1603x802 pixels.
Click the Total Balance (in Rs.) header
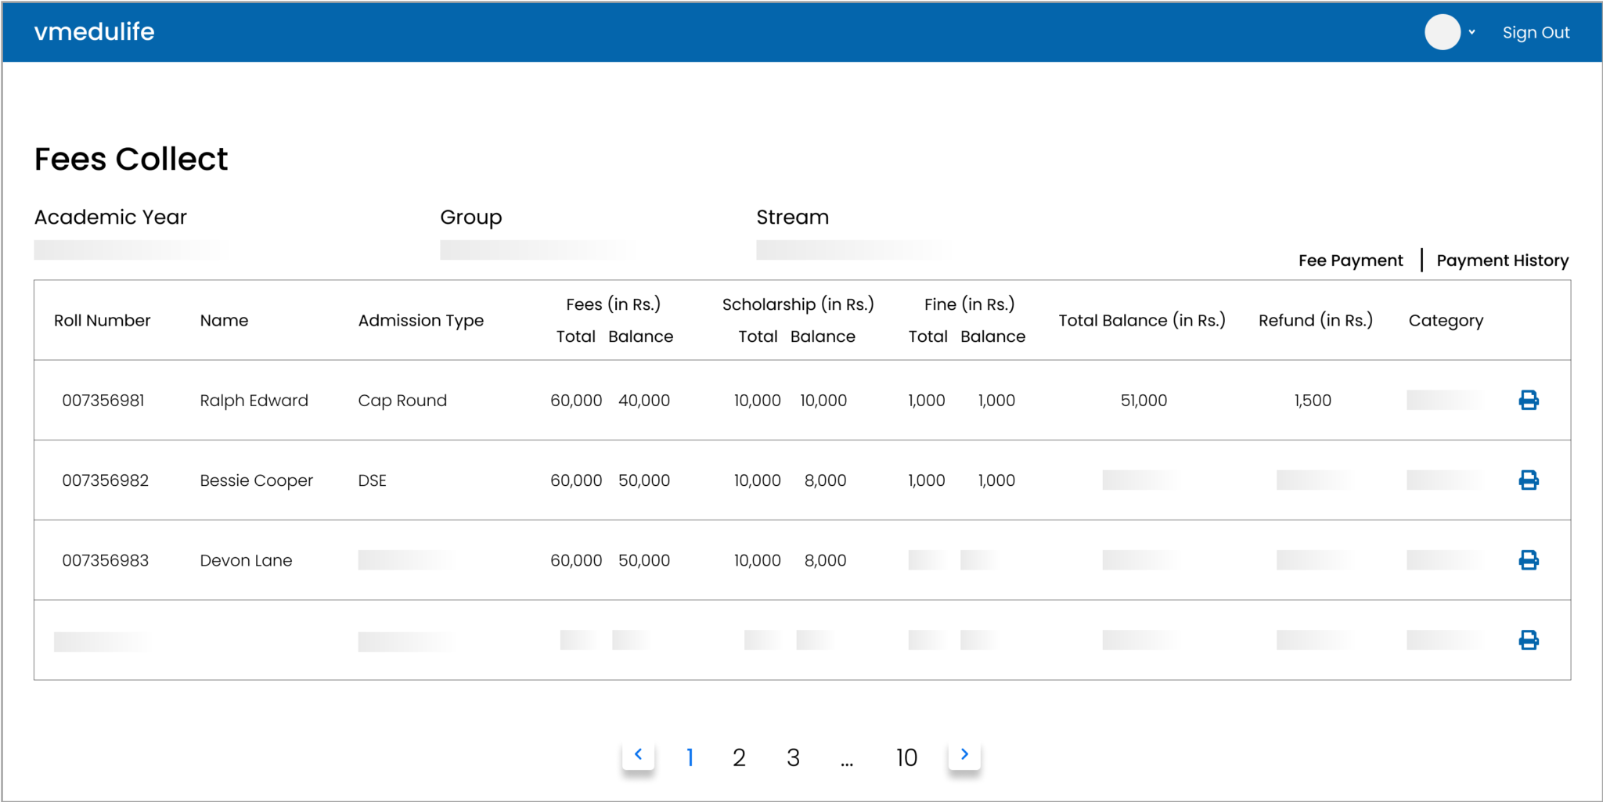pos(1142,321)
